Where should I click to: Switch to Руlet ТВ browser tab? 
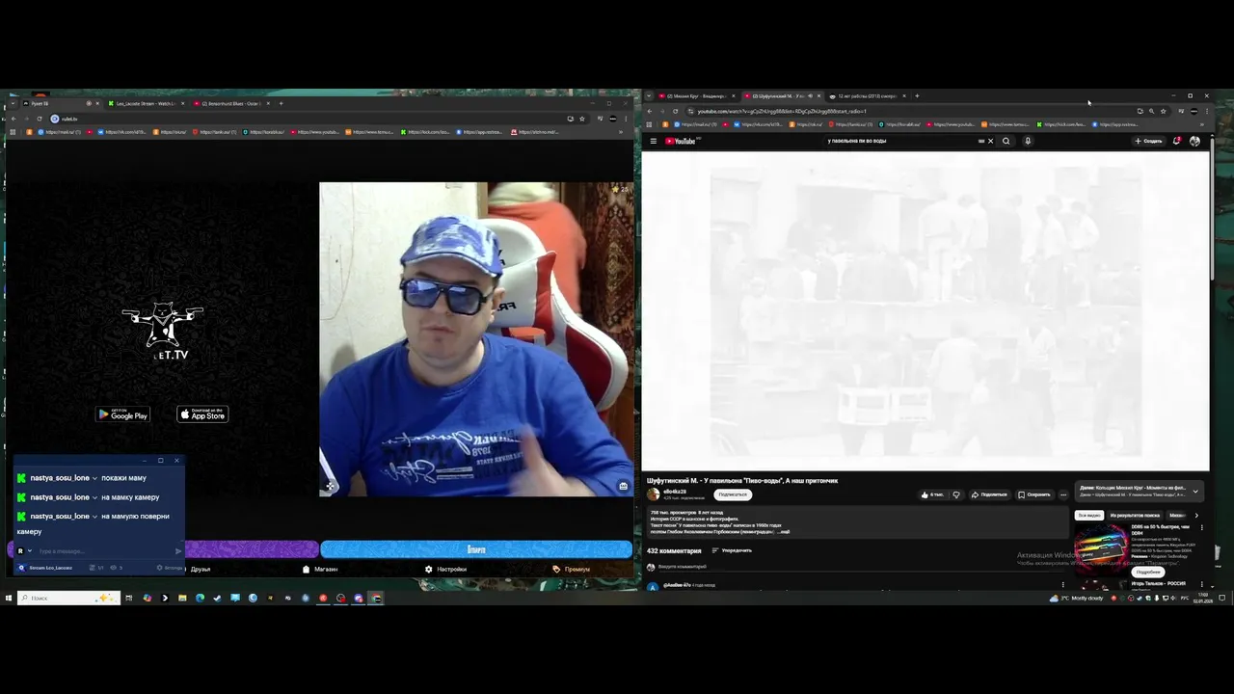click(60, 103)
